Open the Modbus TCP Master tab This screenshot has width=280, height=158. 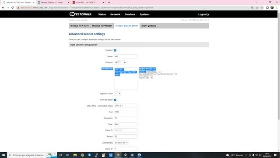[102, 26]
